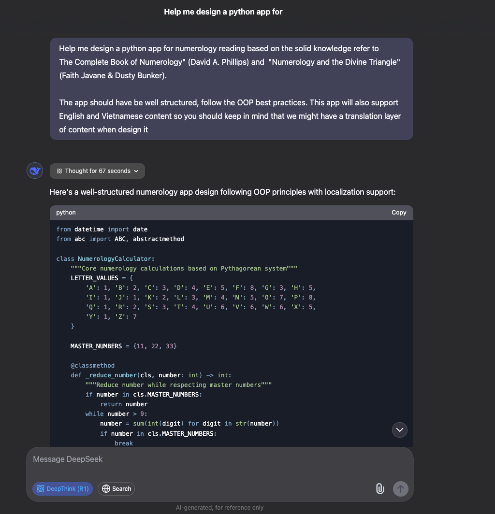
Task: Click the thought icon beside 'Thought for'
Action: [x=59, y=171]
